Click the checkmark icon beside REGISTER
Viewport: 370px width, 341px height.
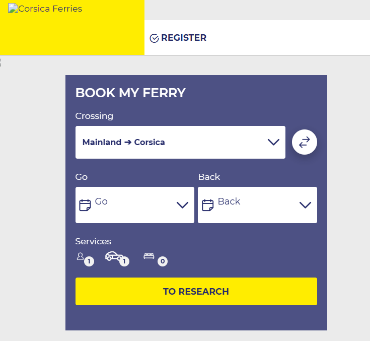(154, 38)
